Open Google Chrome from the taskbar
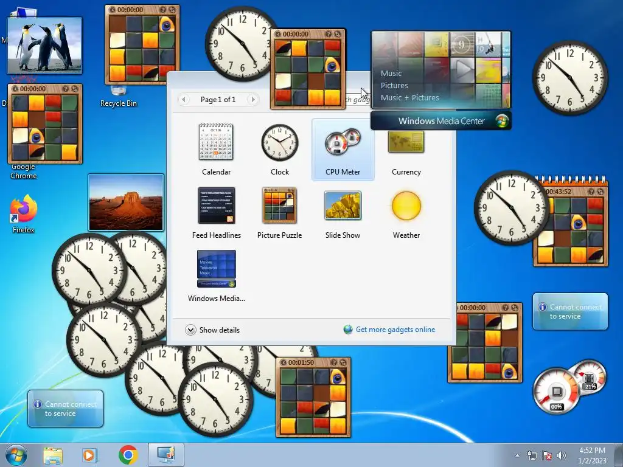The image size is (623, 467). pyautogui.click(x=128, y=455)
